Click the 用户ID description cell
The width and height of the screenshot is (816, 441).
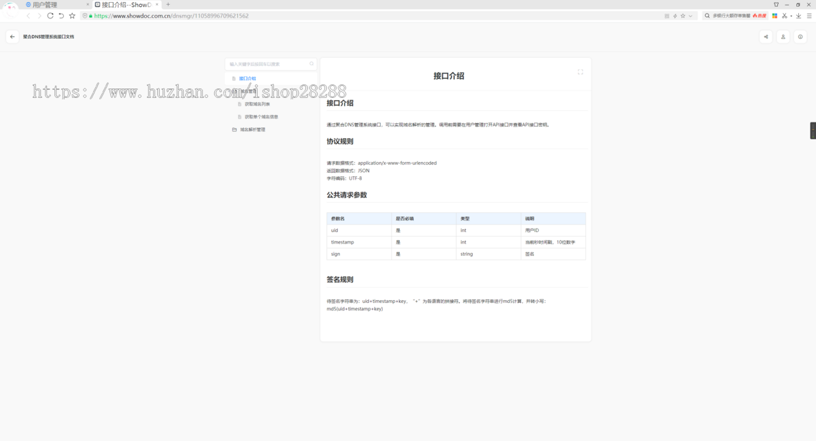(x=554, y=231)
